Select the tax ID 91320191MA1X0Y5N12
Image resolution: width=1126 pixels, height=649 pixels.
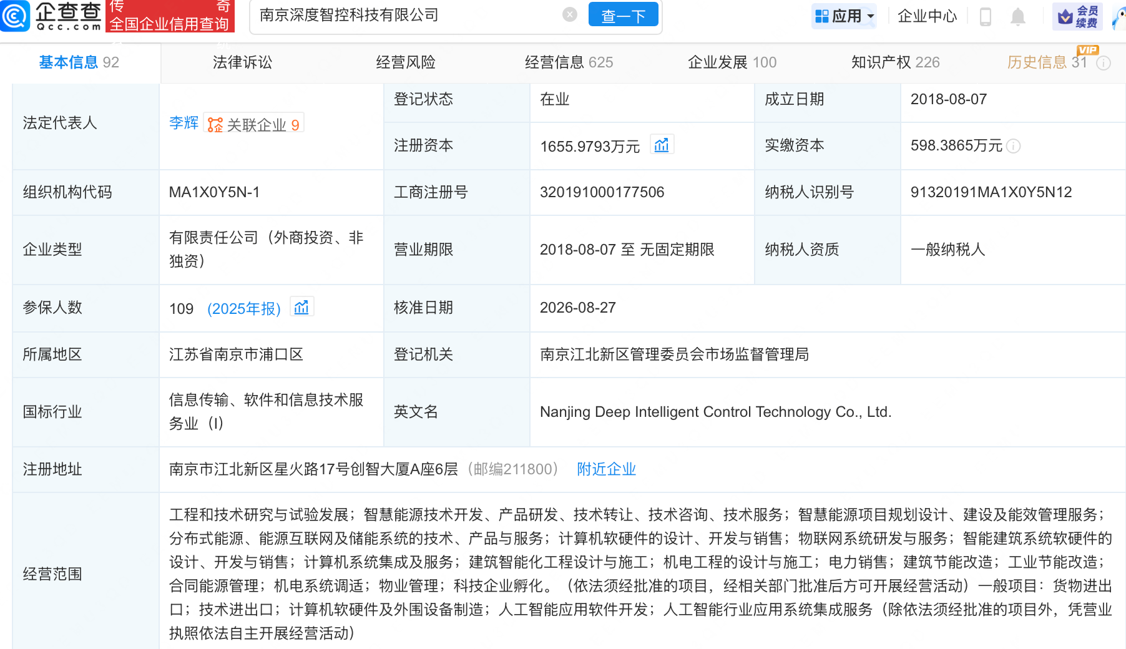(991, 192)
